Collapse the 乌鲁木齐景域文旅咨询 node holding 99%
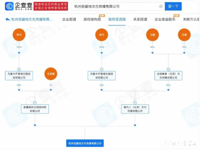Viewport: 201px width, 151px height. [x=19, y=69]
